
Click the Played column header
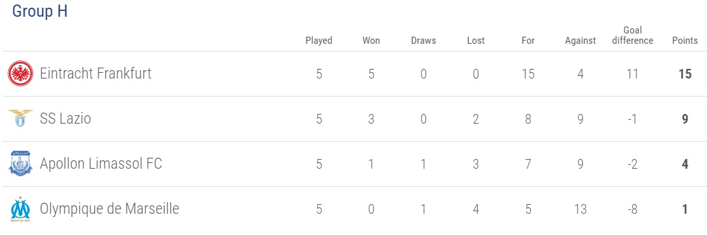pos(319,41)
